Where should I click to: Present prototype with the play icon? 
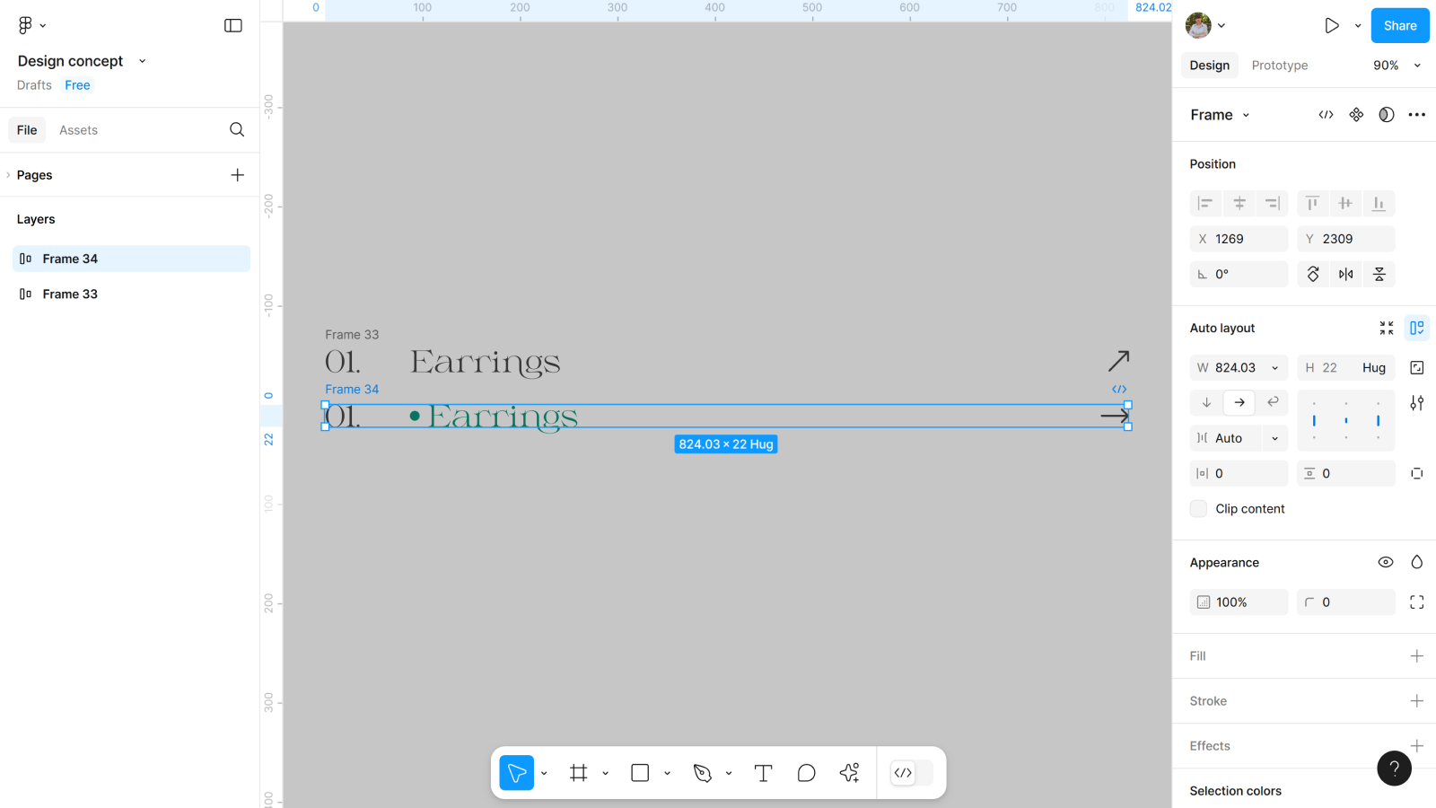1332,26
